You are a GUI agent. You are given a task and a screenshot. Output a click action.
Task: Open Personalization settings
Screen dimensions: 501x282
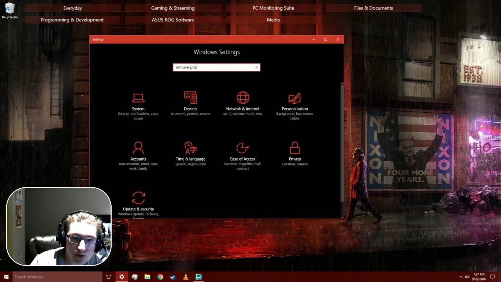[x=295, y=106]
